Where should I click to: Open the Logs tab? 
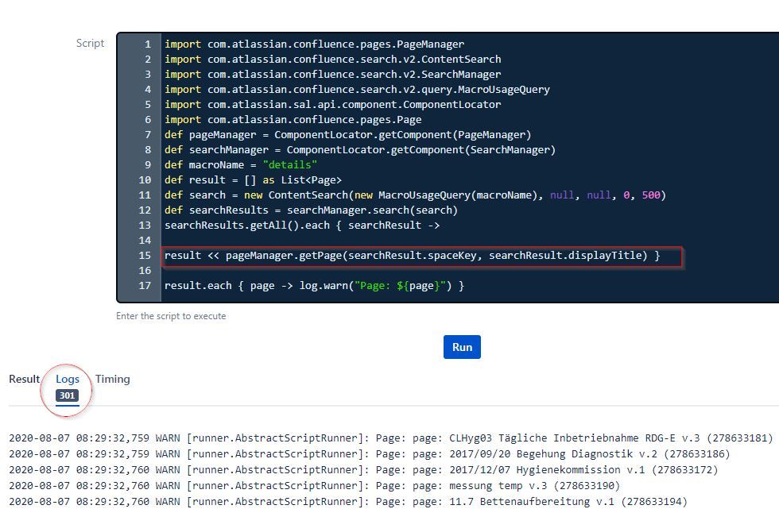coord(68,379)
